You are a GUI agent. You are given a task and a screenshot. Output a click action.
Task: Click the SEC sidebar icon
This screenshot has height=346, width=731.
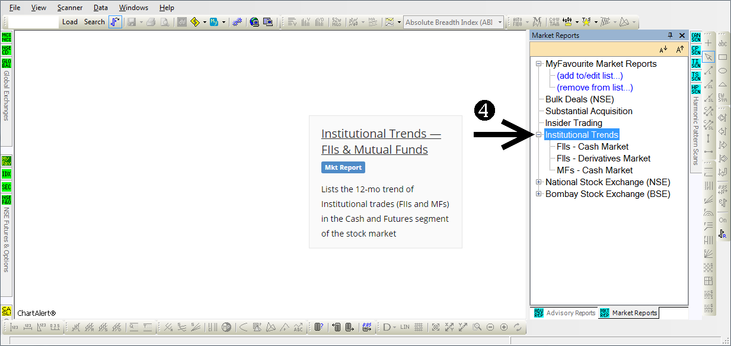pyautogui.click(x=7, y=187)
